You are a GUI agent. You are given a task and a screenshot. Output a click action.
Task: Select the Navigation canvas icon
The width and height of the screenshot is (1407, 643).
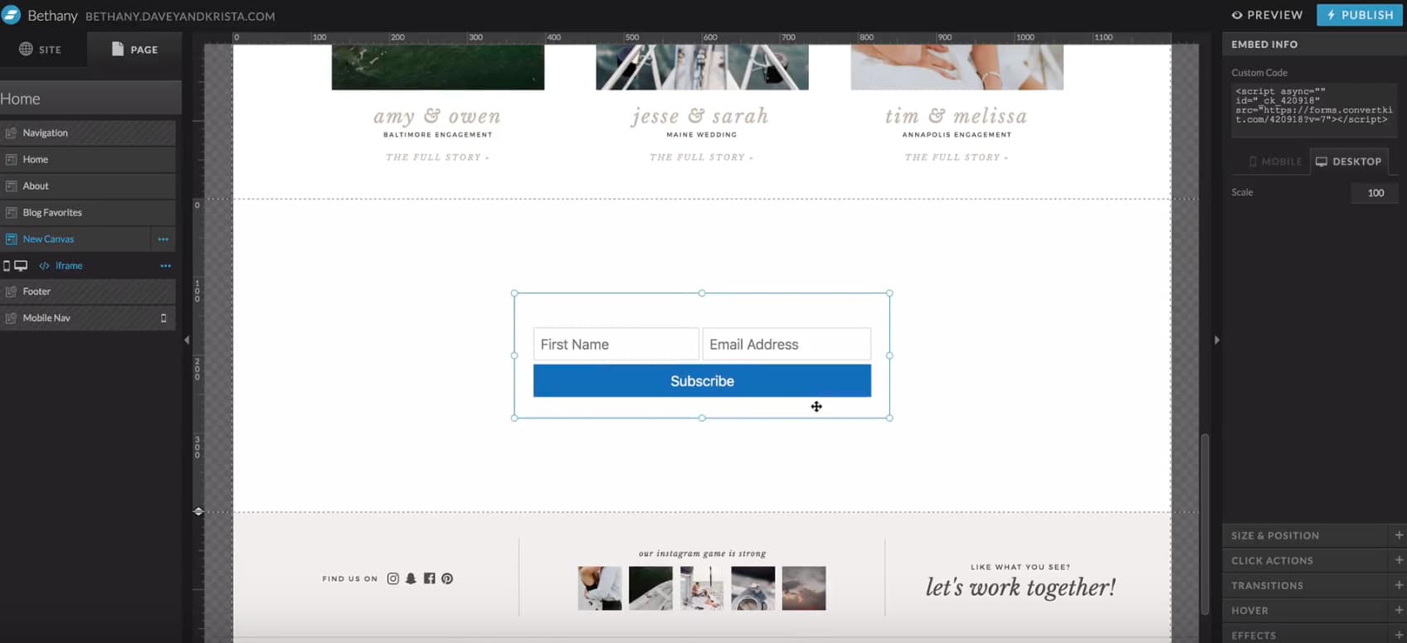12,133
